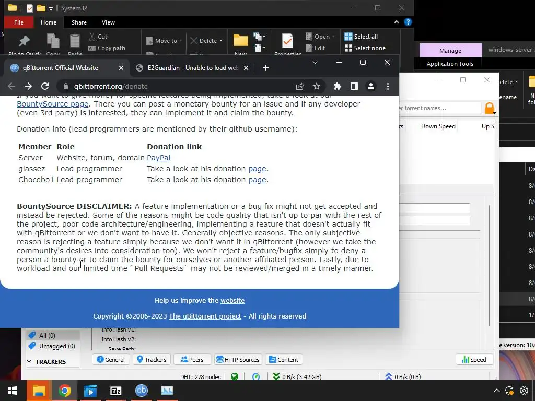Go forward in Chrome browser
Screen dimensions: 535x401
pyautogui.click(x=28, y=86)
